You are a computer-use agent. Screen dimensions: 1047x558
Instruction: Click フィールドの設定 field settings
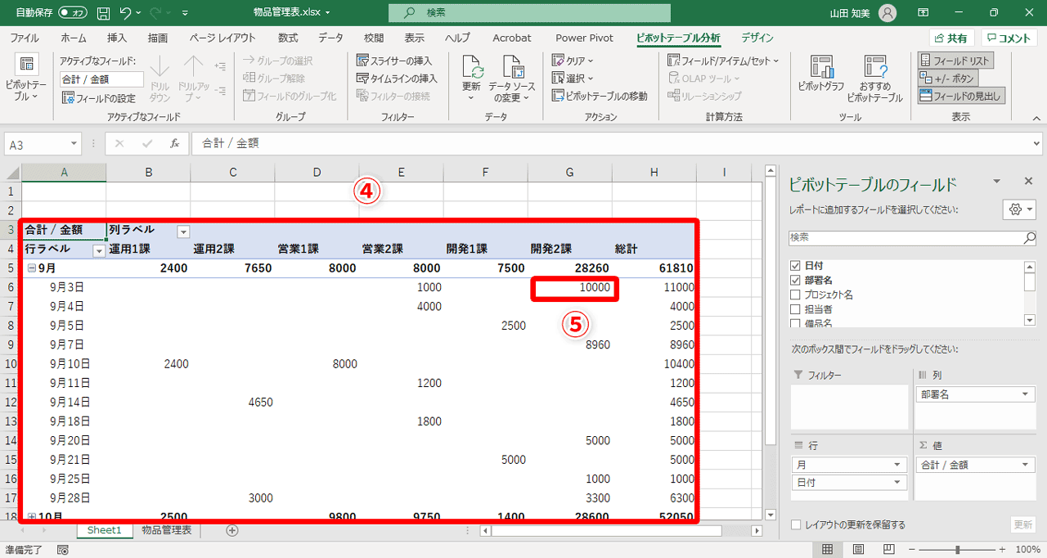coord(99,98)
